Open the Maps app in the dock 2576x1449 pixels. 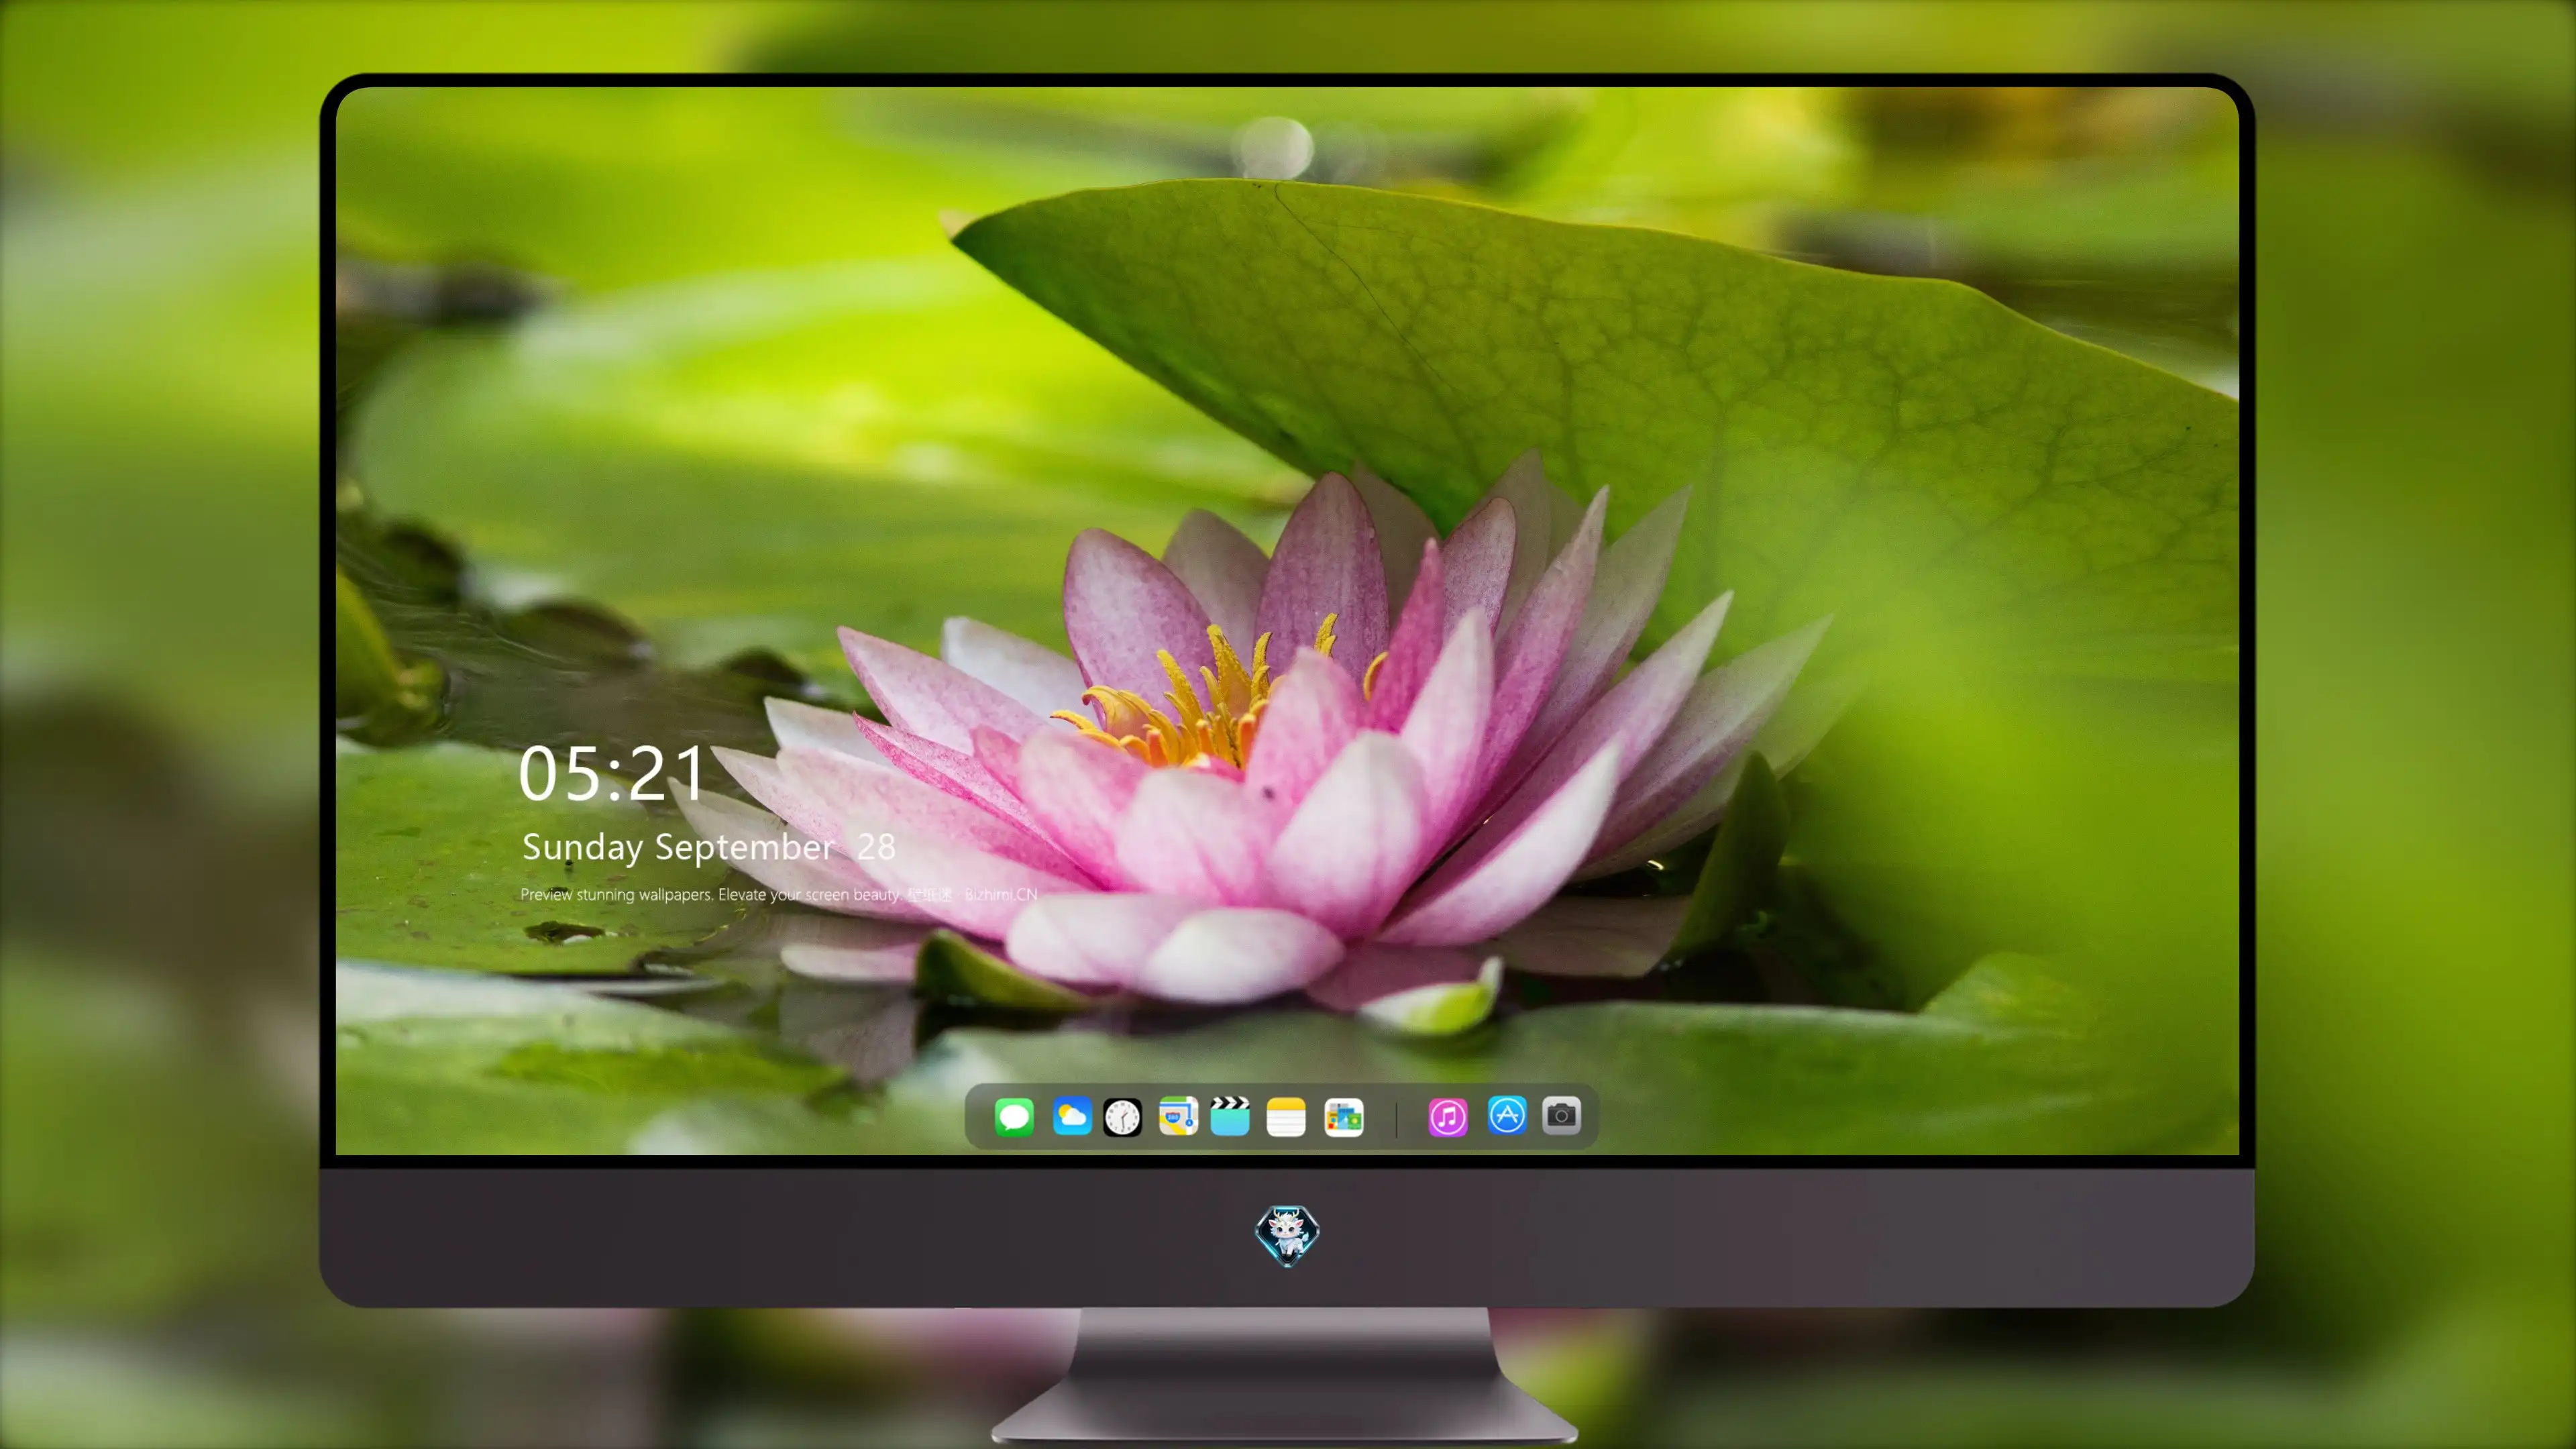pos(1178,1116)
